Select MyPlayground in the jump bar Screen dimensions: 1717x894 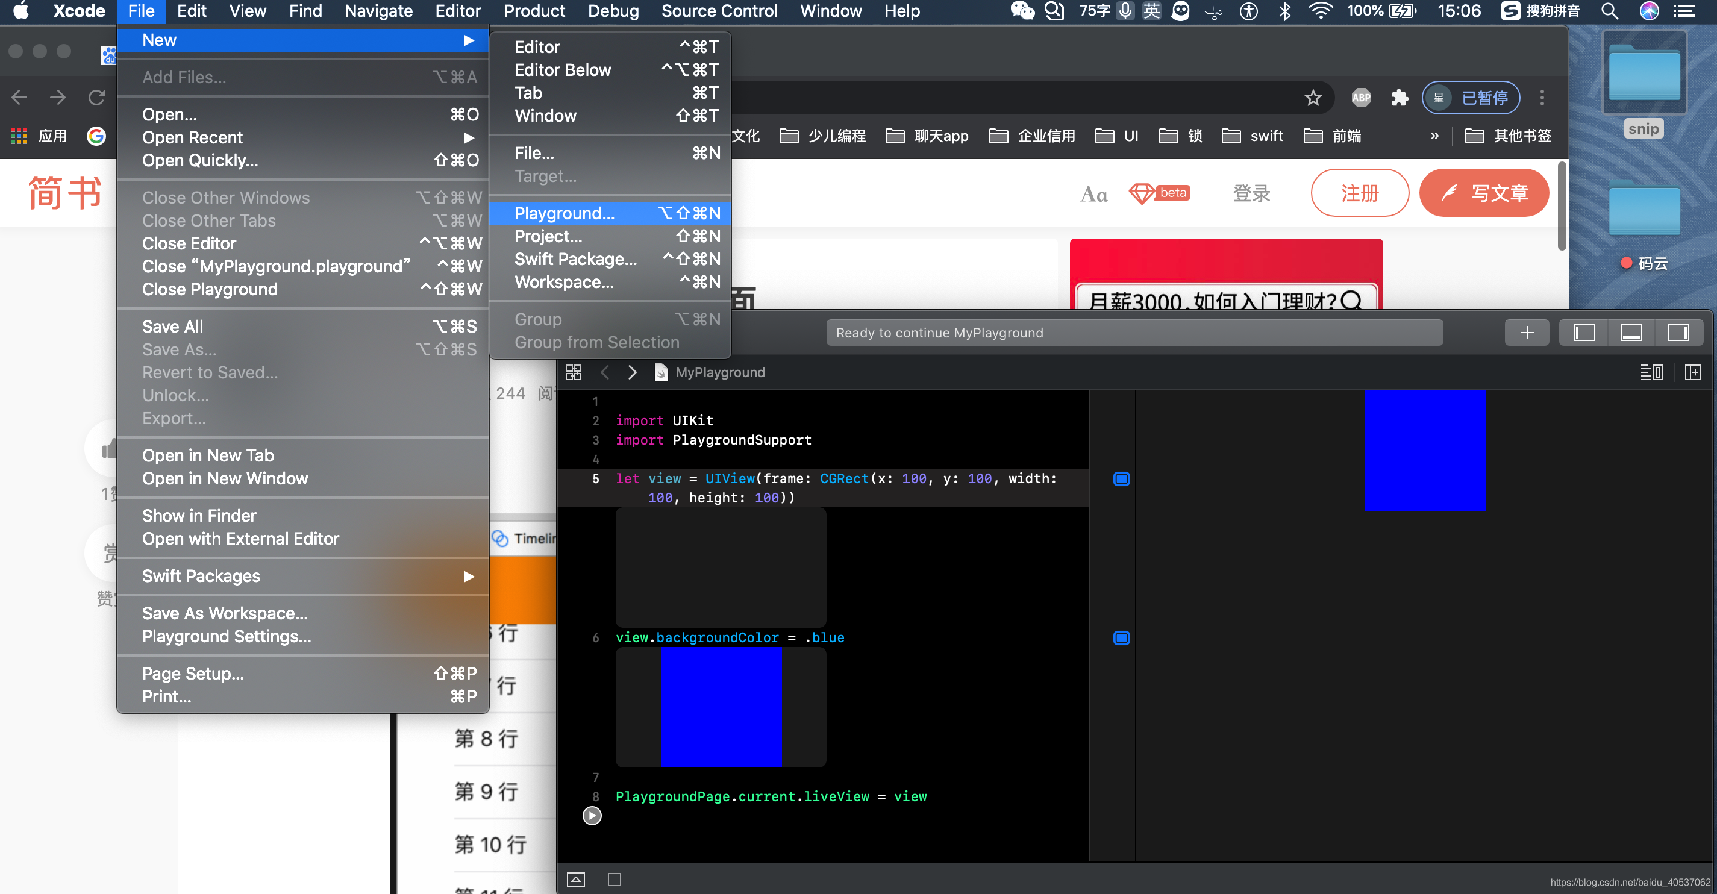pos(710,372)
